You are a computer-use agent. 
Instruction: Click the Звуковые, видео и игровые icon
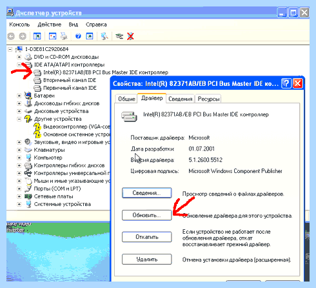tap(28, 142)
